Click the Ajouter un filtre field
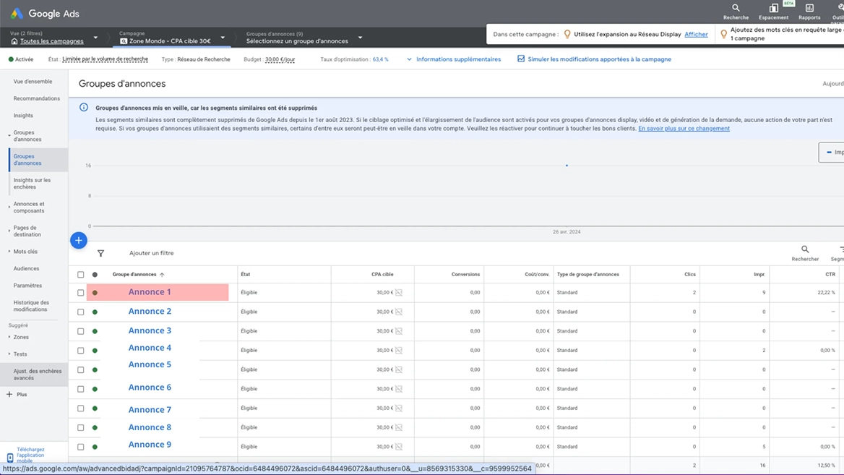This screenshot has height=475, width=844. (151, 253)
